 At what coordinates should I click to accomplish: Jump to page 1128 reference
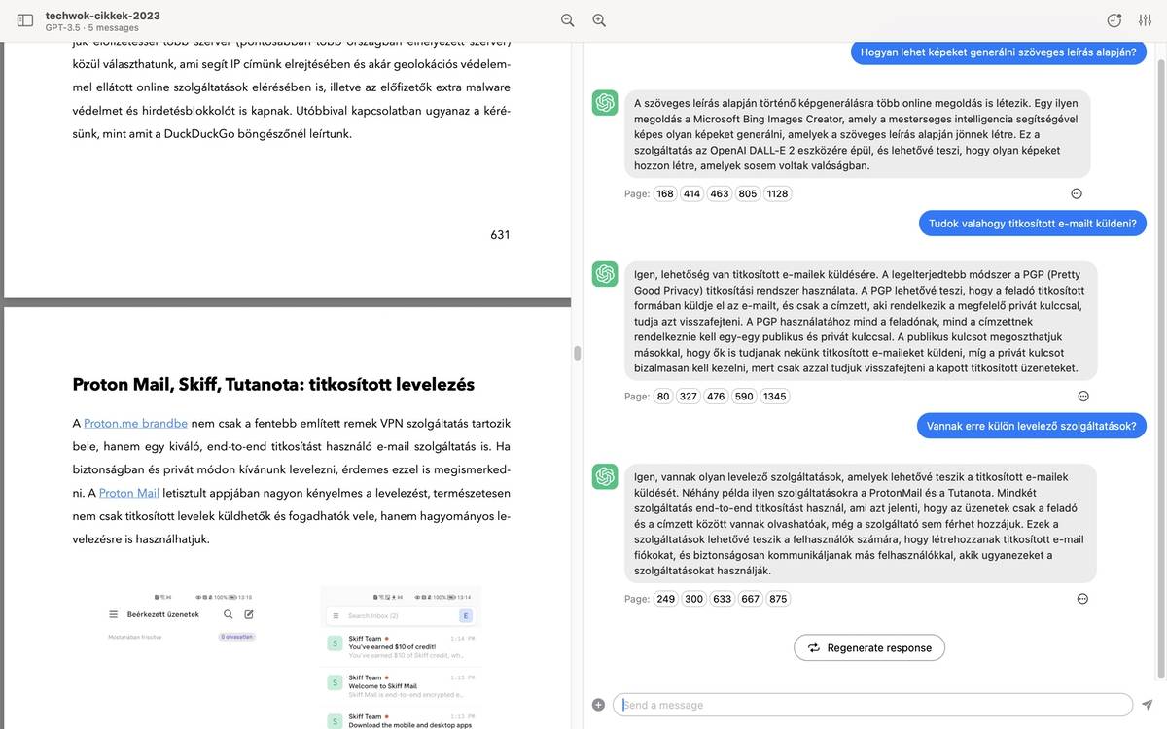[778, 193]
